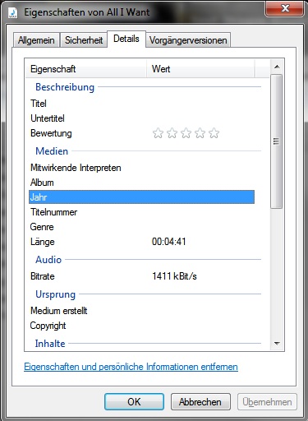The image size is (308, 421).
Task: Open the Sicherheit tab
Action: point(84,40)
